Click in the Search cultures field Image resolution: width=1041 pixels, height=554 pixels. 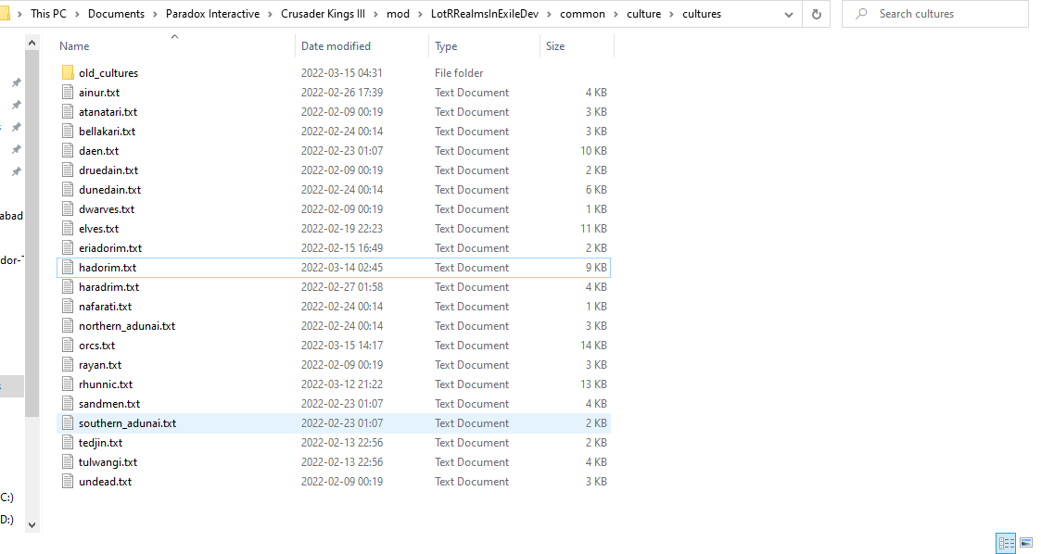coord(934,14)
